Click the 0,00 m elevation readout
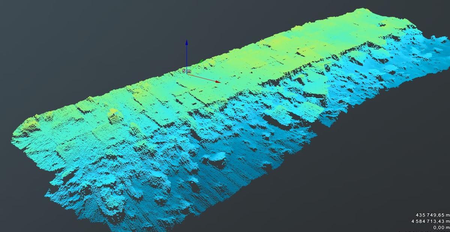 pos(441,227)
